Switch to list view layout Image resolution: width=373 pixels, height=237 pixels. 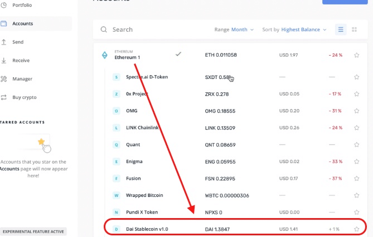(x=340, y=29)
